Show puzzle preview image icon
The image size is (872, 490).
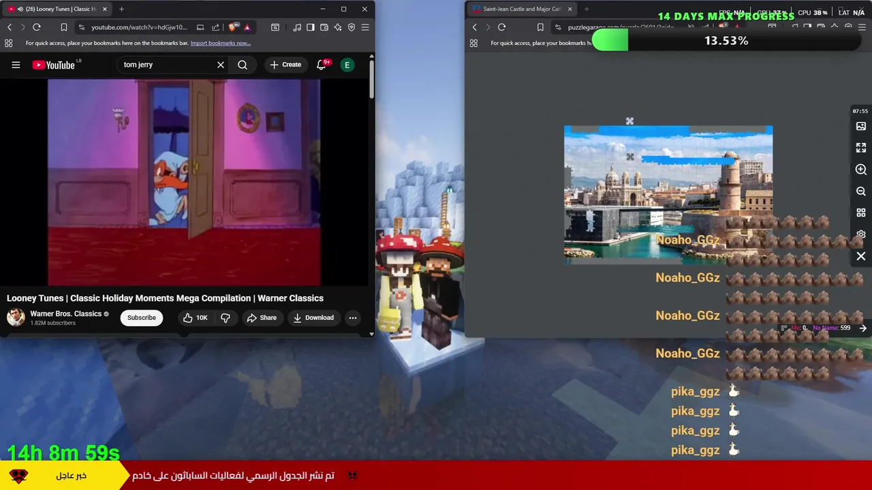tap(861, 127)
